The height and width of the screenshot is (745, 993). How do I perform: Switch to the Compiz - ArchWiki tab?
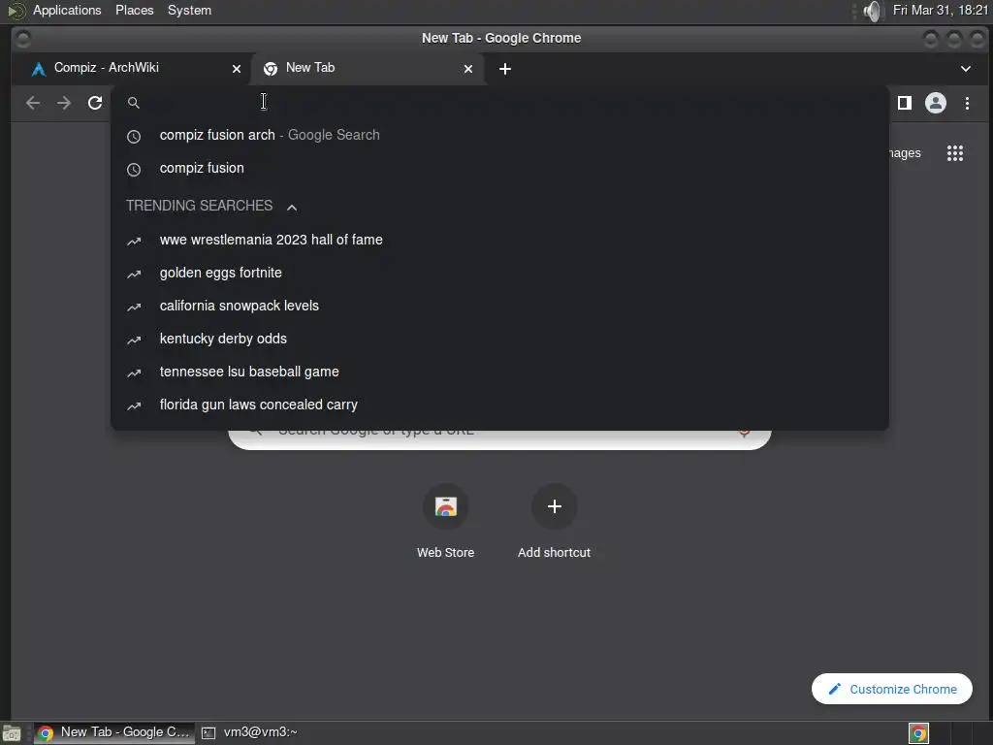coord(131,69)
